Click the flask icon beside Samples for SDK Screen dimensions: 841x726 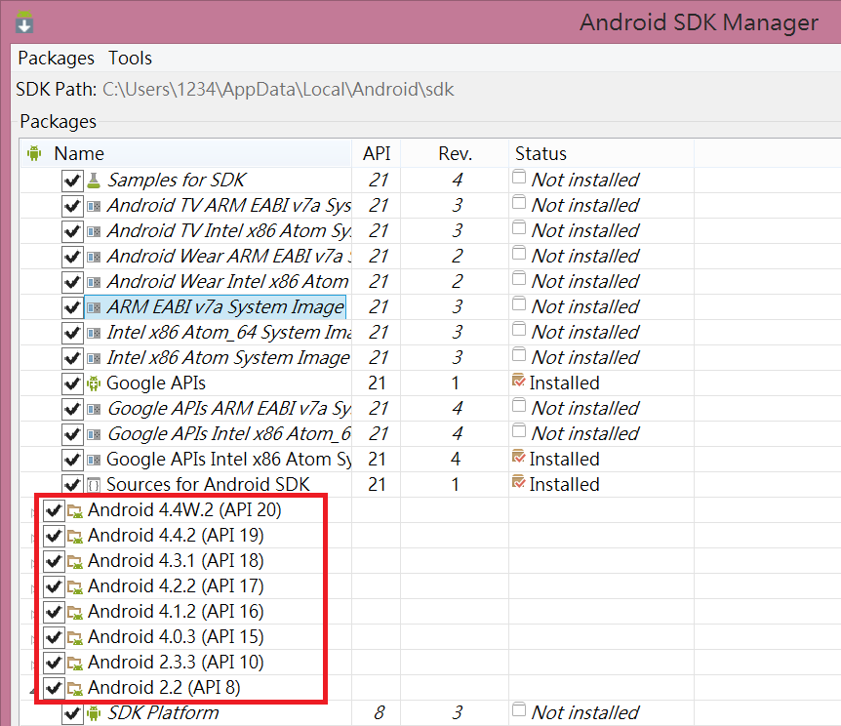point(94,181)
